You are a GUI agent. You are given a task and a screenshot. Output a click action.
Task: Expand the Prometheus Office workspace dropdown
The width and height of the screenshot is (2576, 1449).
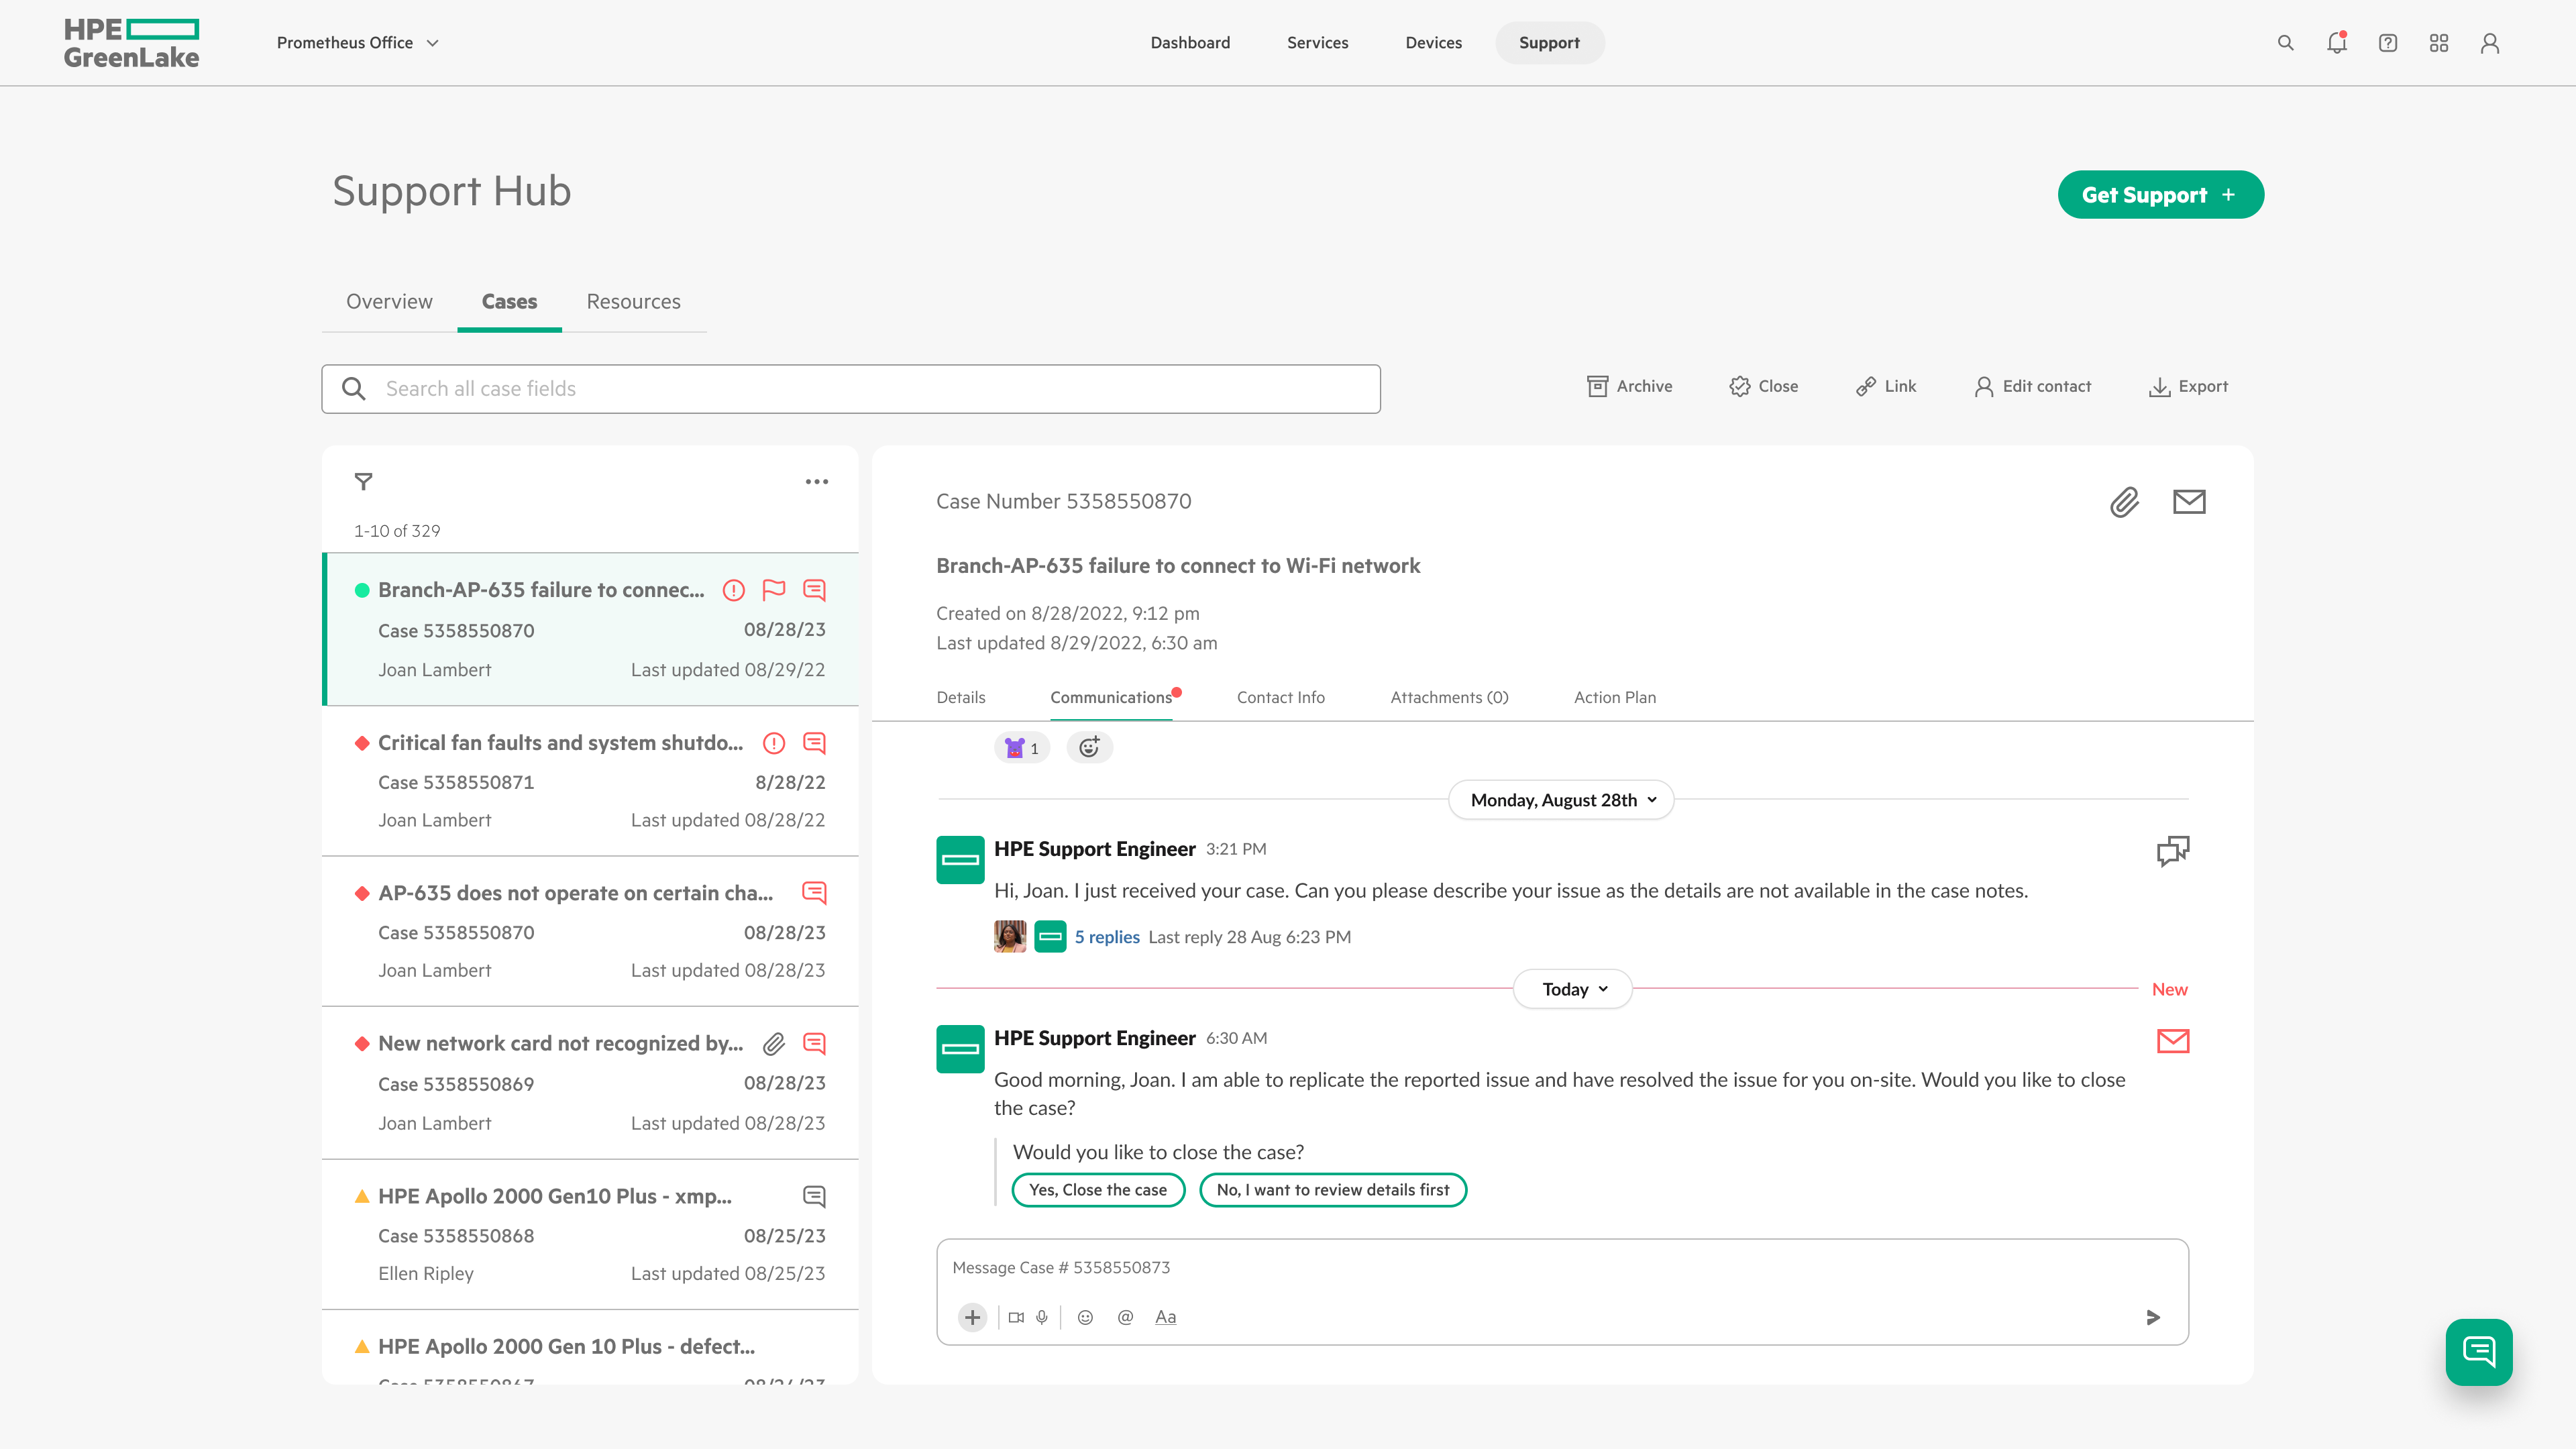[x=357, y=42]
